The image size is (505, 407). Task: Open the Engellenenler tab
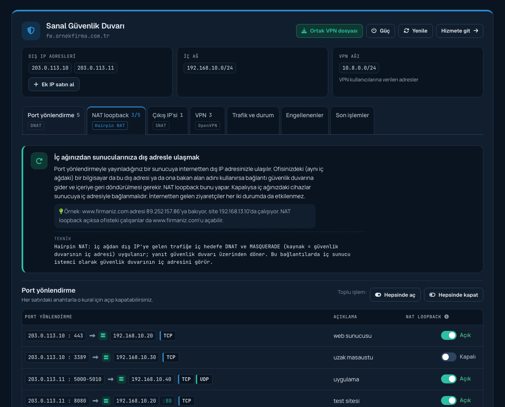tap(305, 120)
